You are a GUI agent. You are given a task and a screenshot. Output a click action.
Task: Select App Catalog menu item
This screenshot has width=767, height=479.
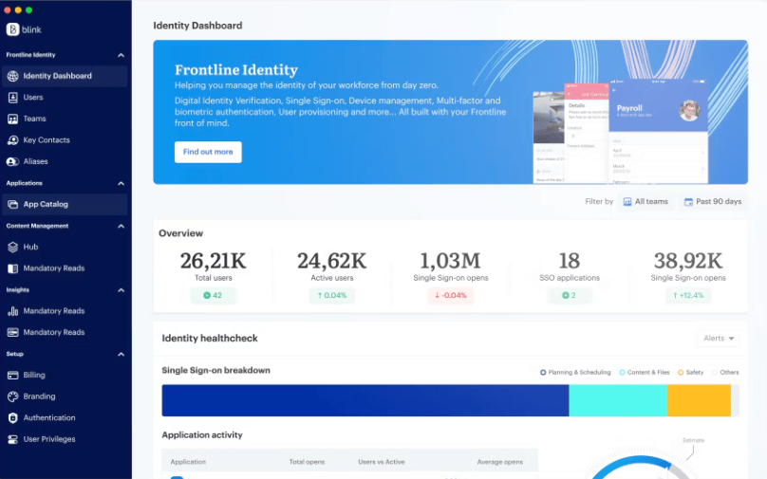click(46, 204)
